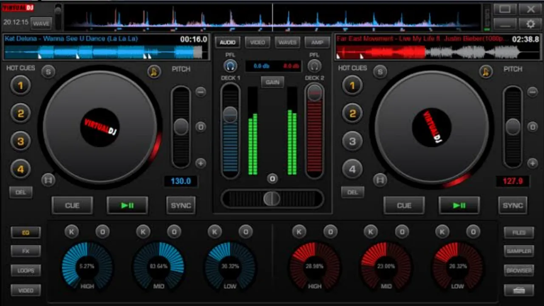This screenshot has height=306, width=544.
Task: Trigger right deck hot cue 1
Action: (x=352, y=86)
